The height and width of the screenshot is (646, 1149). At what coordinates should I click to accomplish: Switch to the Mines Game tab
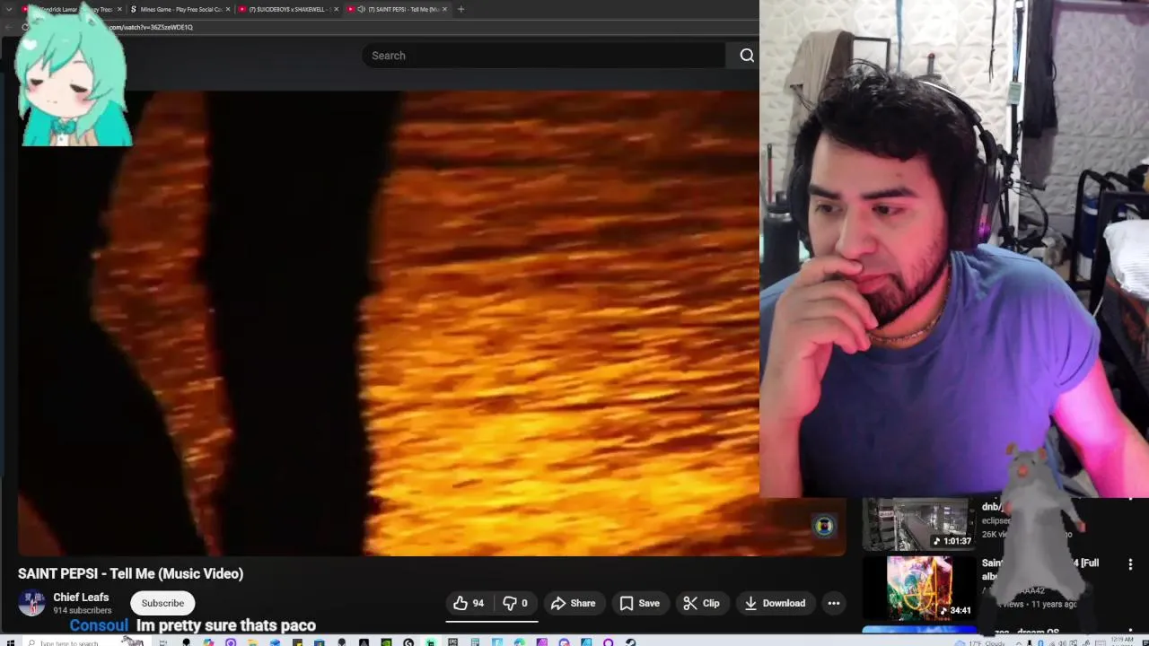[180, 9]
